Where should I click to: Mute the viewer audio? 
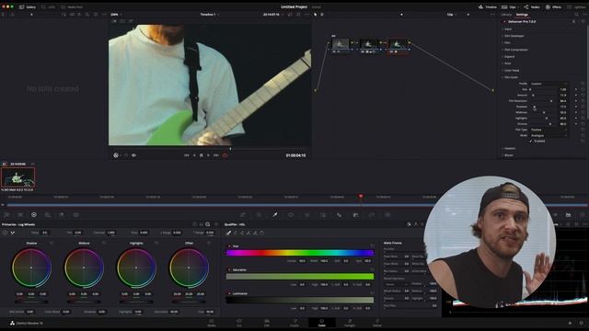133,155
